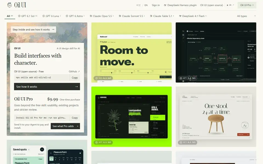Open the Affected dependency chain dashboard thumbnail
This screenshot has height=164, width=263.
coord(216,52)
